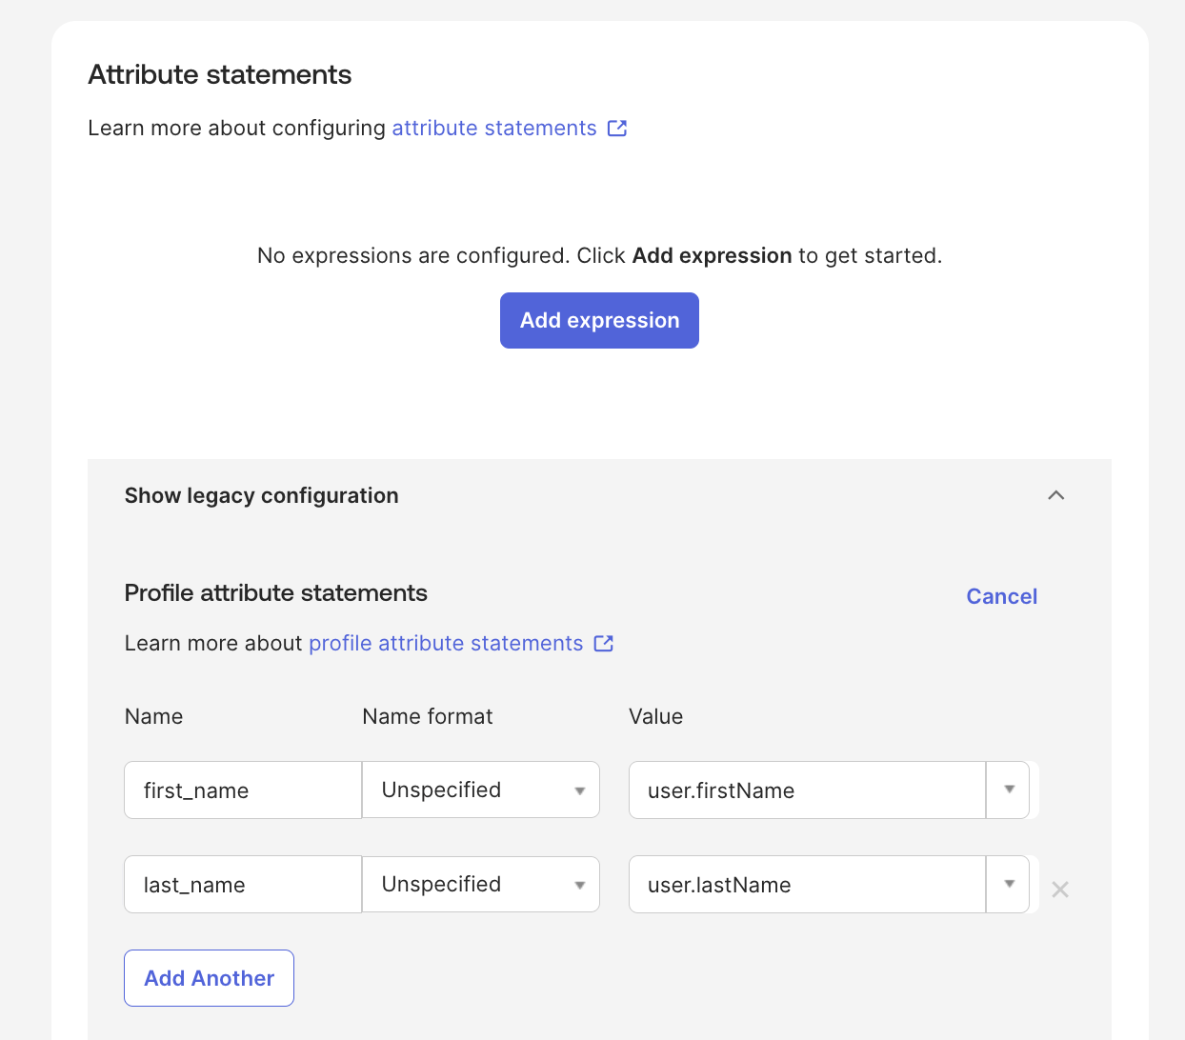
Task: Click dropdown arrow icon on user.firstName selector
Action: click(x=1008, y=790)
